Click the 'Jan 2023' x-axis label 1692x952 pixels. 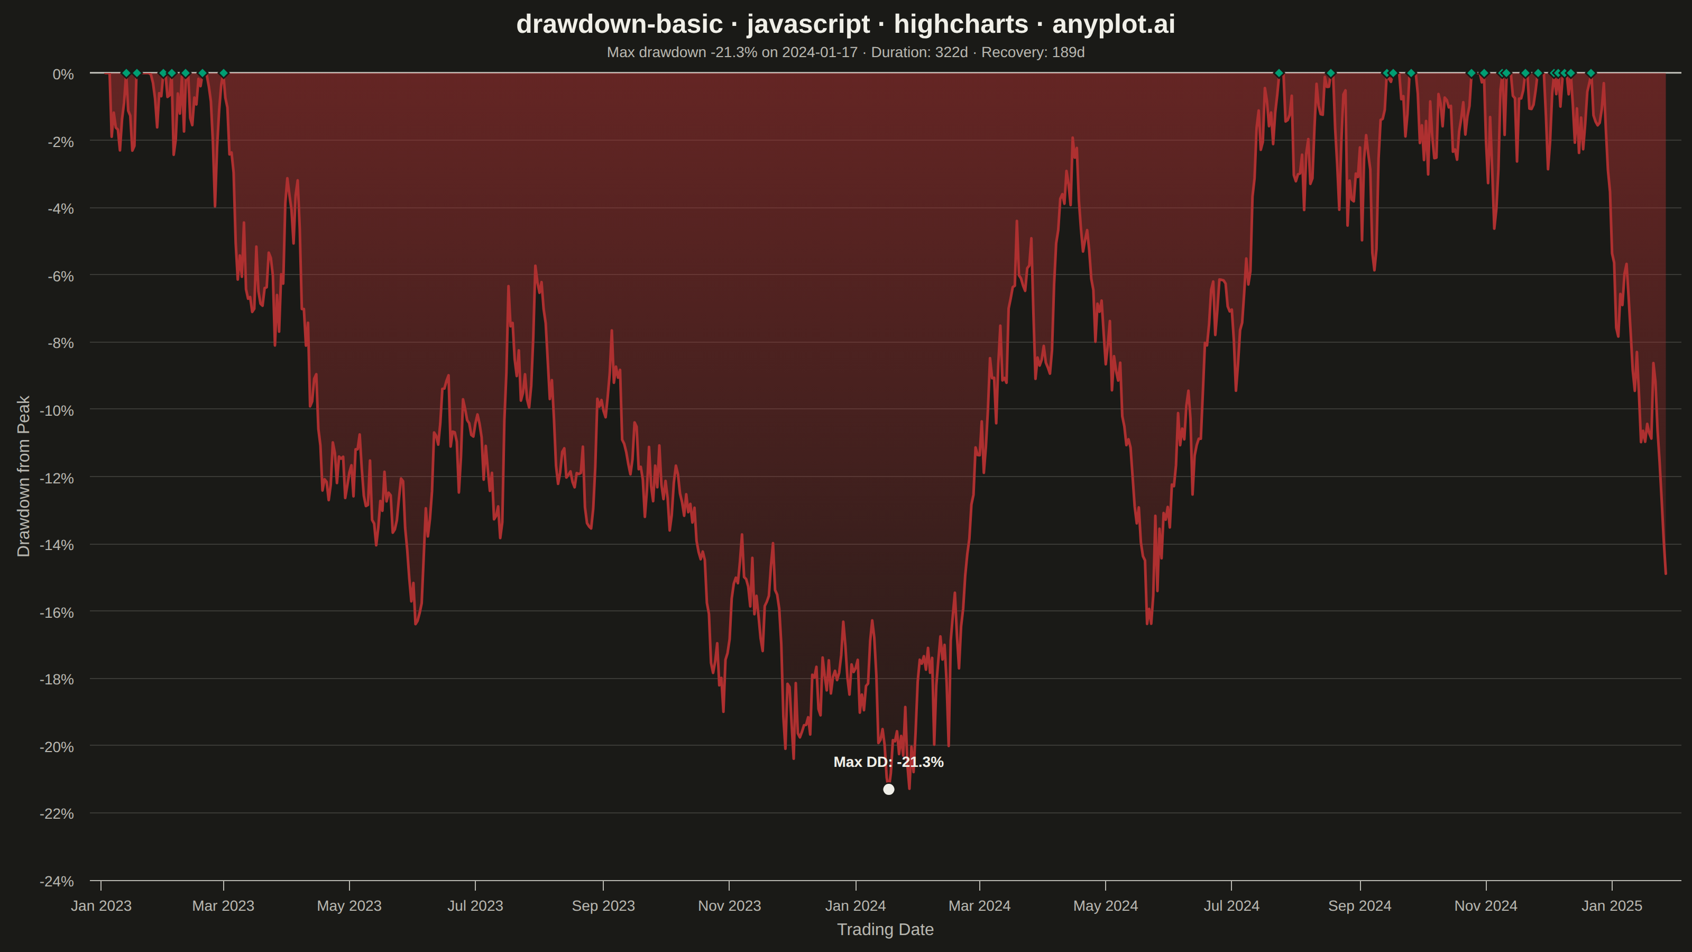[101, 906]
